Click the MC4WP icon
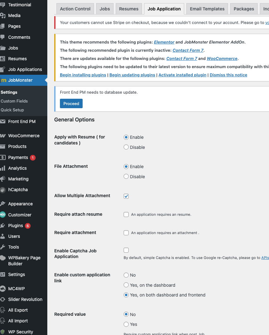Image resolution: width=269 pixels, height=335 pixels. (x=3, y=289)
